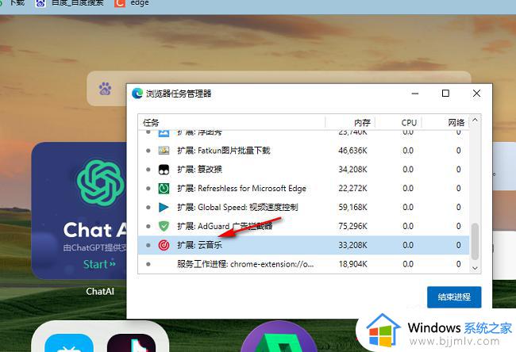Open the purple circle green logo tile
The width and height of the screenshot is (516, 352).
tap(279, 337)
